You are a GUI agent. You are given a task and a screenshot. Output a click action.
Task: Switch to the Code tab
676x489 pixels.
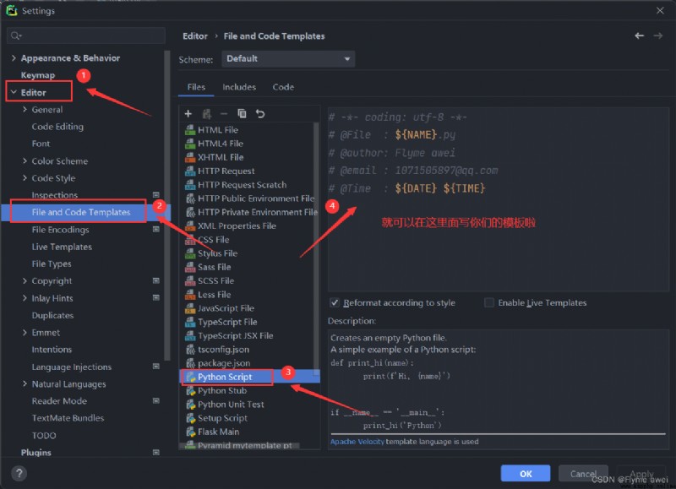coord(283,87)
